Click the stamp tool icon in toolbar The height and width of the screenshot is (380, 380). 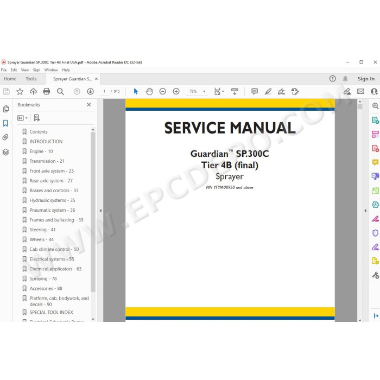pos(295,92)
